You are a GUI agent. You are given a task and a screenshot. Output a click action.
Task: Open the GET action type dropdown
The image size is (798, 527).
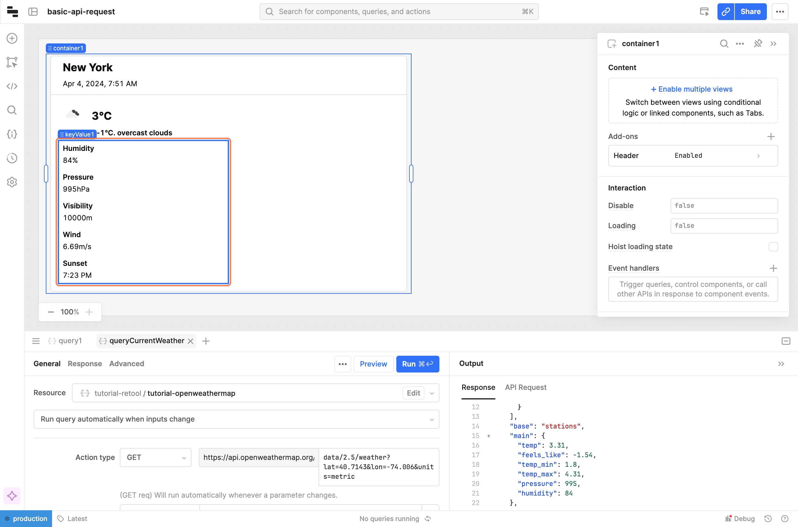(x=156, y=458)
